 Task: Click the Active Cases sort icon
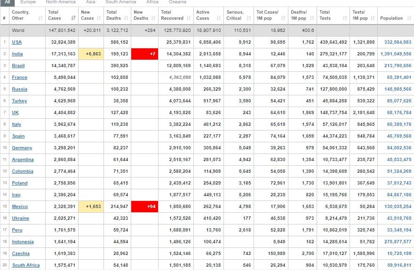pos(221,18)
